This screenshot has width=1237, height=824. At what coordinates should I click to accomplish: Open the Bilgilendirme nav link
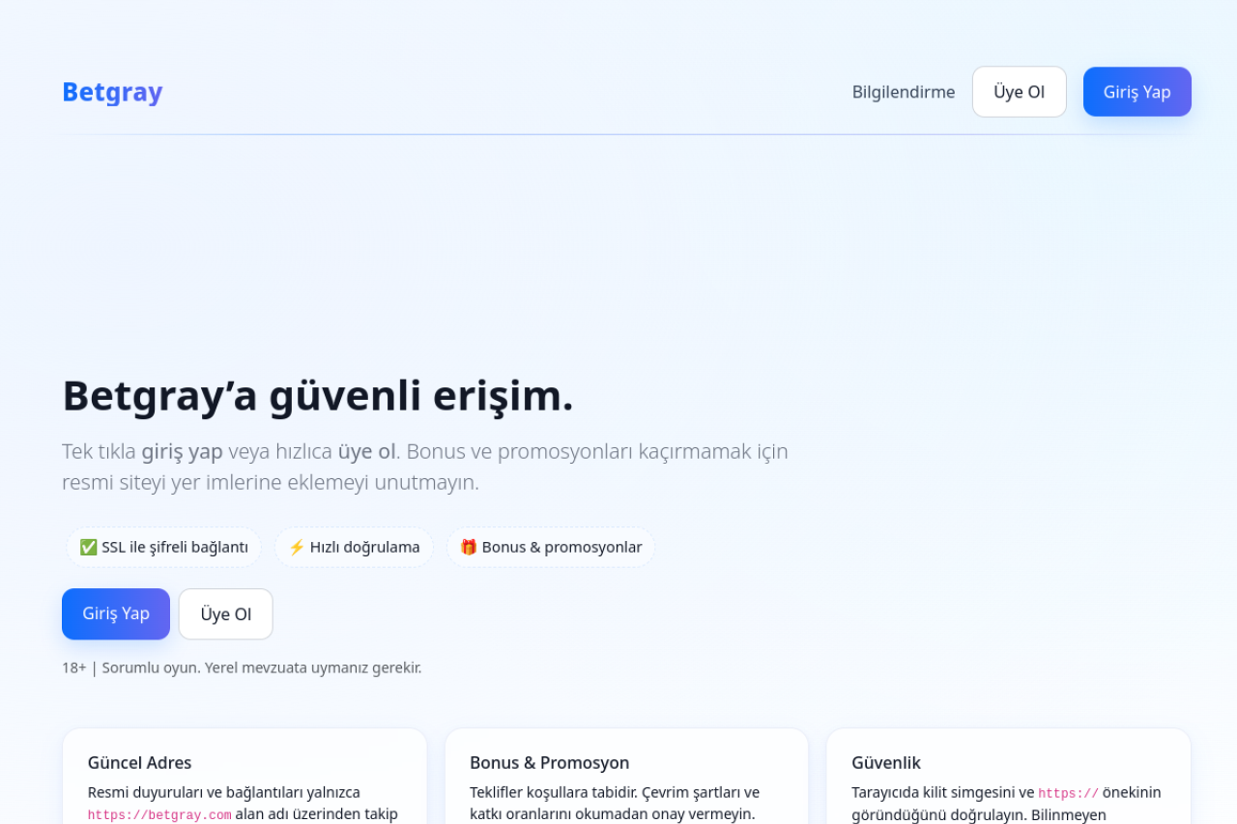click(904, 92)
